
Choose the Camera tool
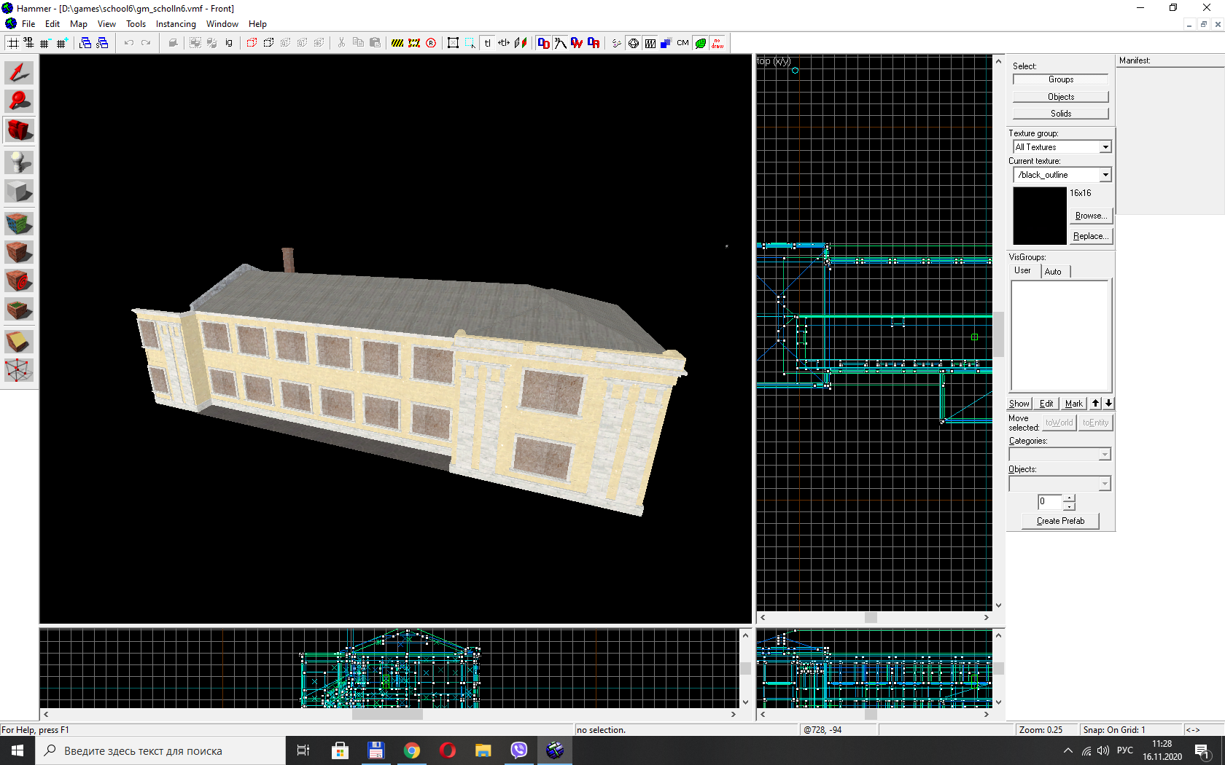click(19, 130)
